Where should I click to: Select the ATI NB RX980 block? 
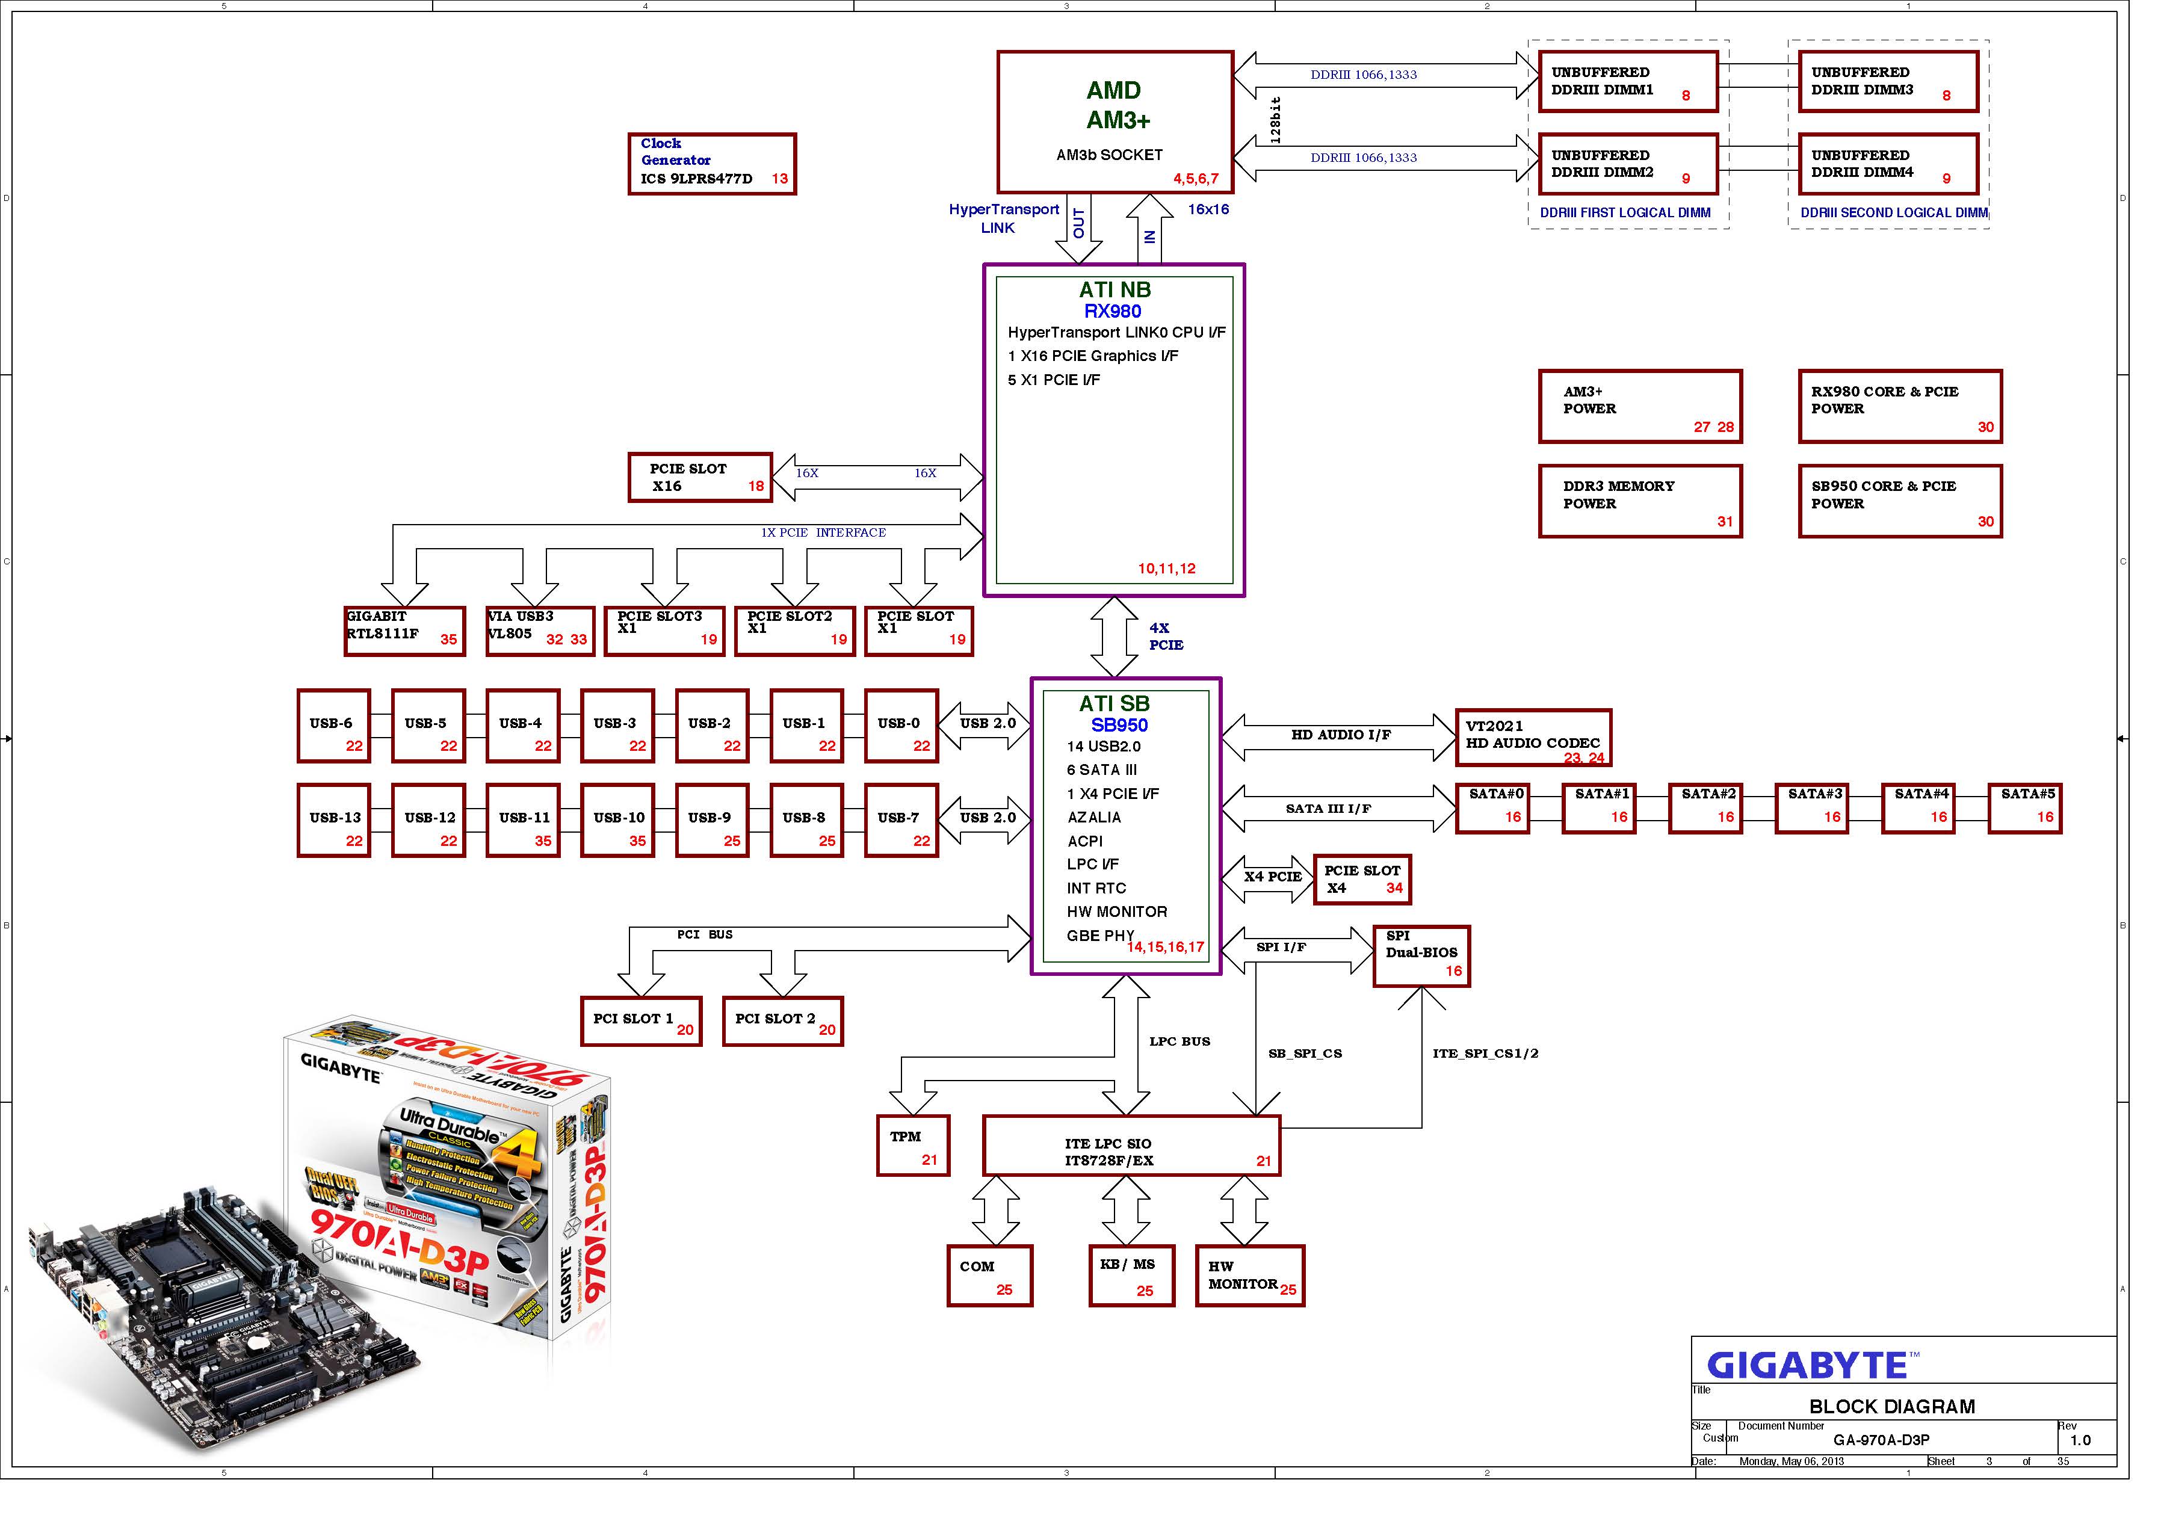tap(1113, 430)
